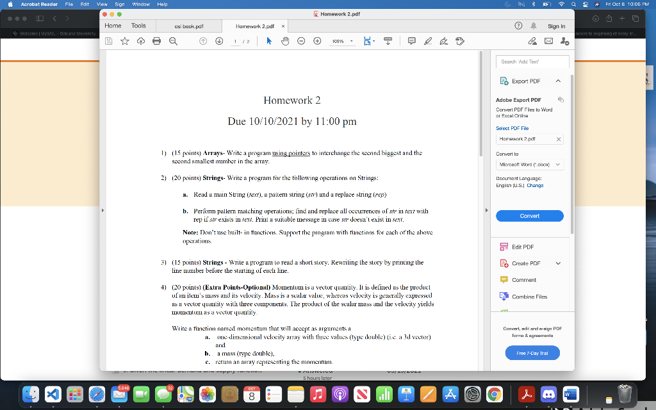Select the Highlight text tool

click(x=428, y=40)
